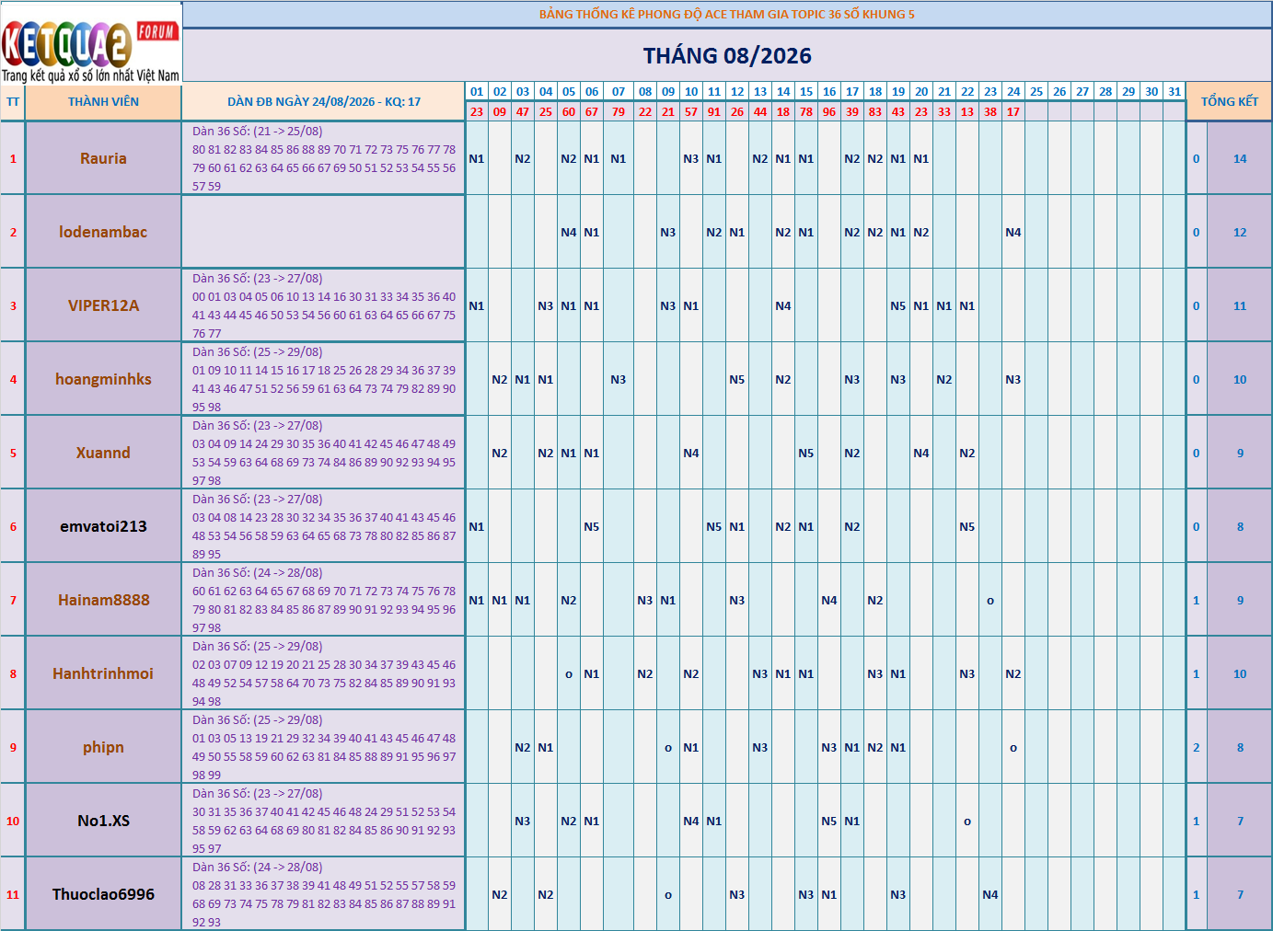Click Rauria's 'N3' cell on day 10
1273x931 pixels.
(x=691, y=158)
